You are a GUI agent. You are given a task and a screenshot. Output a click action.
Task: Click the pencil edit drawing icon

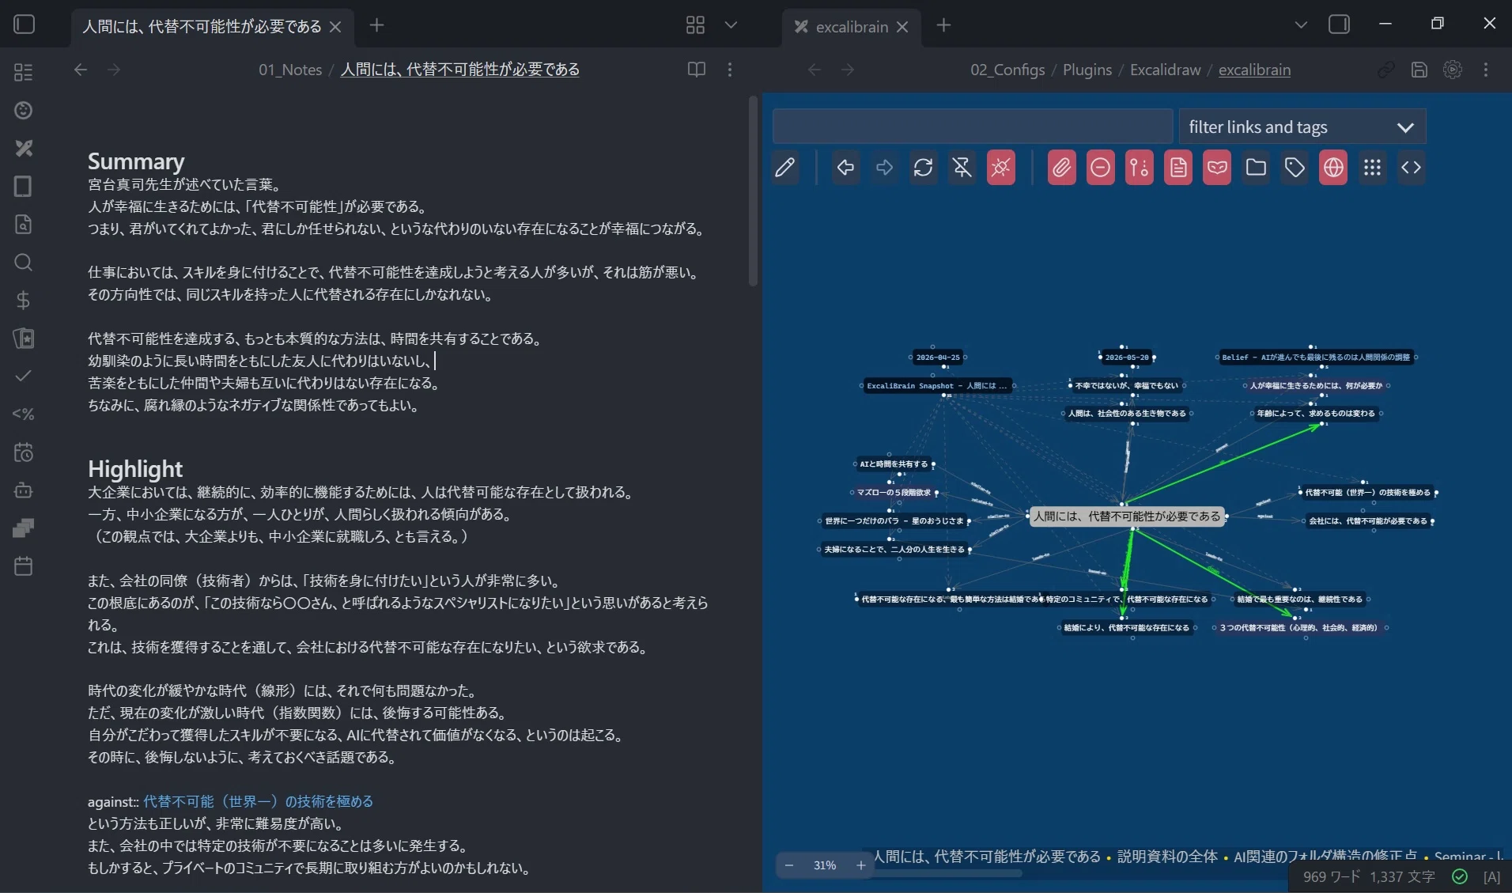785,168
